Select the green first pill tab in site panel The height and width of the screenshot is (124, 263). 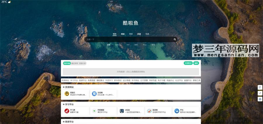[67, 63]
